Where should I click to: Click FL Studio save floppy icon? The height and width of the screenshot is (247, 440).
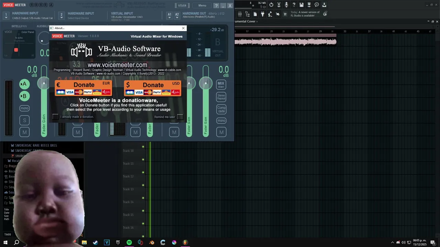pos(301,5)
